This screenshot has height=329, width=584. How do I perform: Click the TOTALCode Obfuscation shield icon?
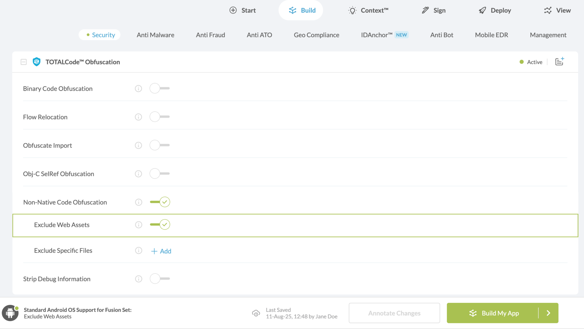(x=36, y=62)
